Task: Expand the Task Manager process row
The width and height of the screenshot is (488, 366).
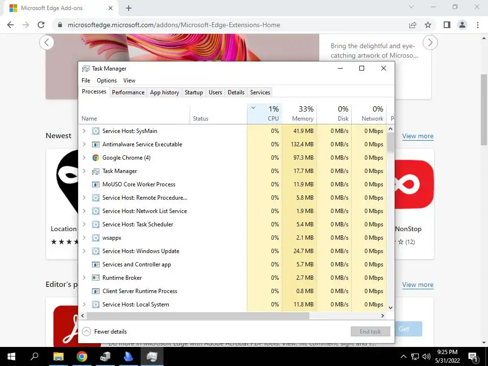Action: 84,171
